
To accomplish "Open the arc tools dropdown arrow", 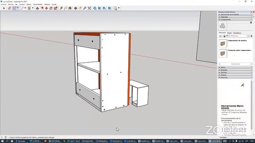I will [25, 8].
